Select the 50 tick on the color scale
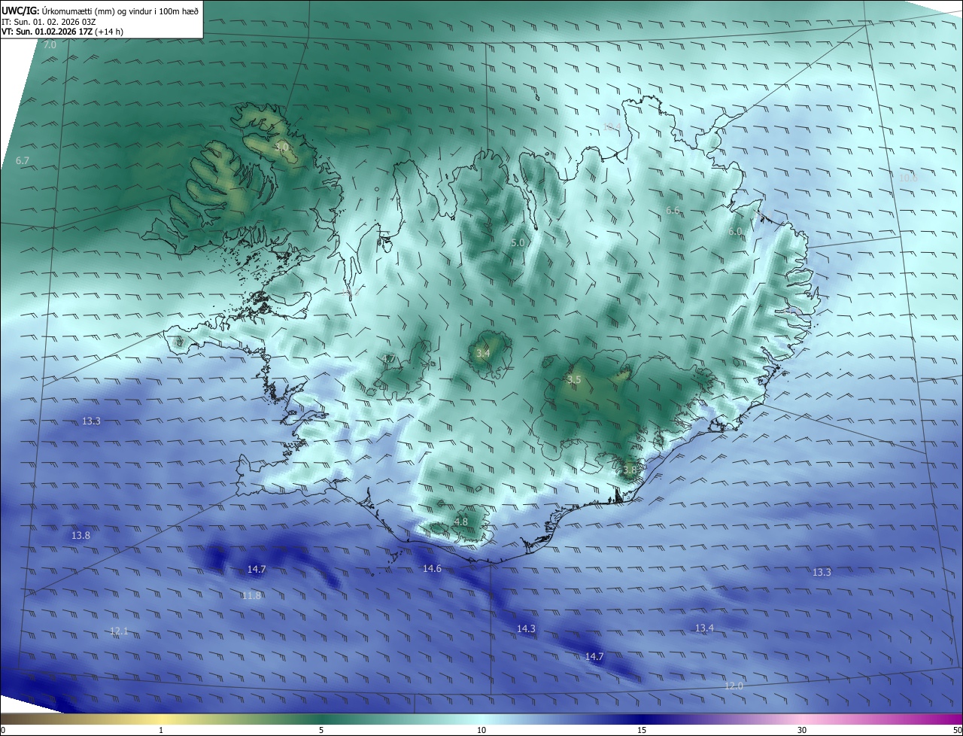963x736 pixels. [957, 731]
